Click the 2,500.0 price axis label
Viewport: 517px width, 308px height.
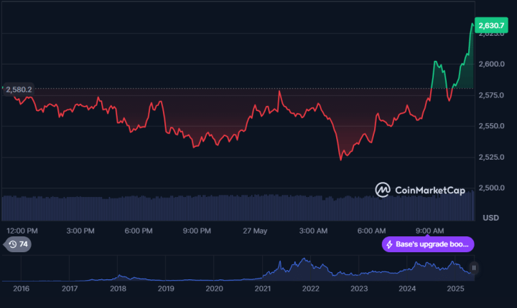click(491, 188)
